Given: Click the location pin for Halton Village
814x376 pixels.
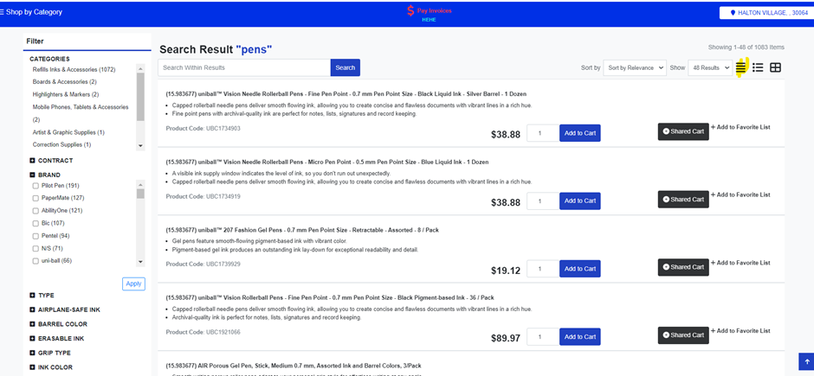Looking at the screenshot, I should (x=733, y=13).
